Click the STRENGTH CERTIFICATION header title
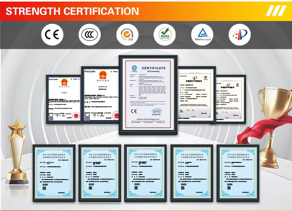The width and height of the screenshot is (292, 211). coord(72,11)
